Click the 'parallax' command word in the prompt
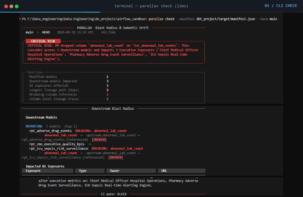The height and width of the screenshot is (197, 303). 156,19
